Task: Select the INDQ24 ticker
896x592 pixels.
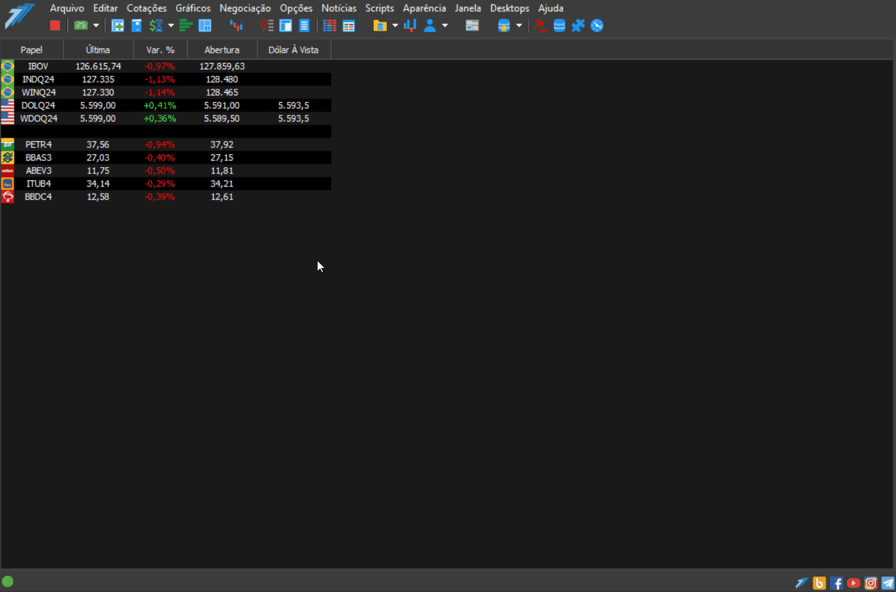Action: pos(38,80)
